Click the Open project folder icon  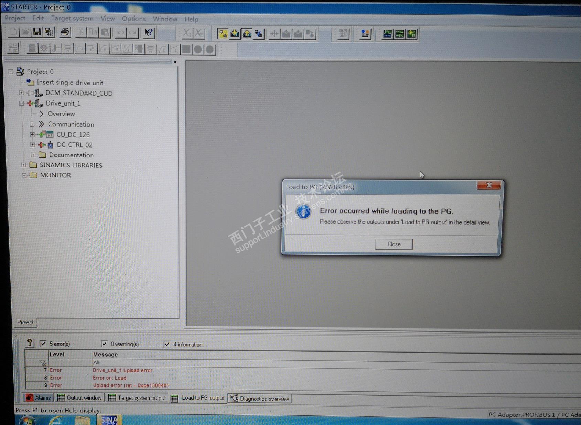click(25, 32)
